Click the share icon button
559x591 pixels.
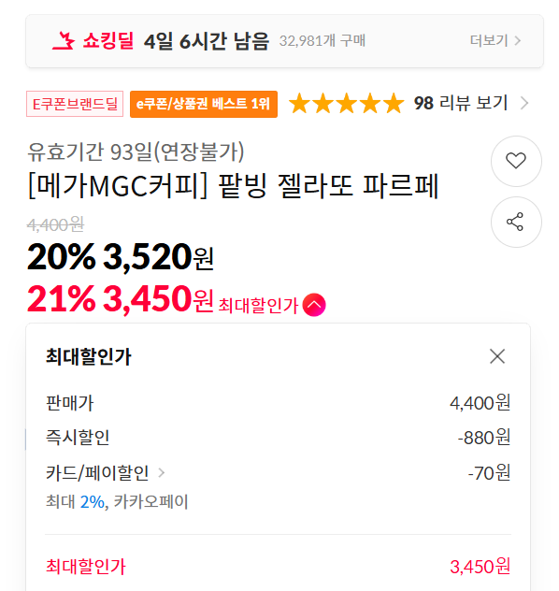[516, 222]
